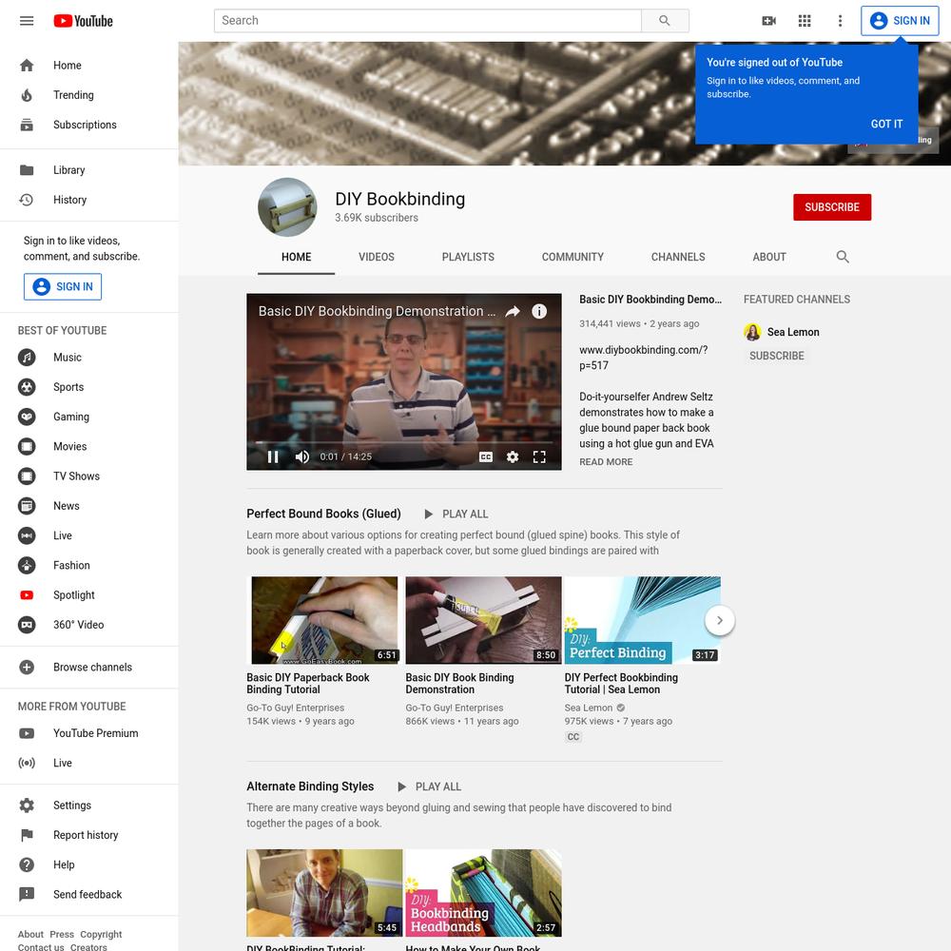
Task: Click the Home sidebar icon
Action: click(27, 66)
